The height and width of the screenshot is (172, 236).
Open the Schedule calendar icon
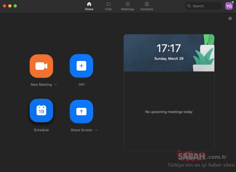(x=41, y=110)
